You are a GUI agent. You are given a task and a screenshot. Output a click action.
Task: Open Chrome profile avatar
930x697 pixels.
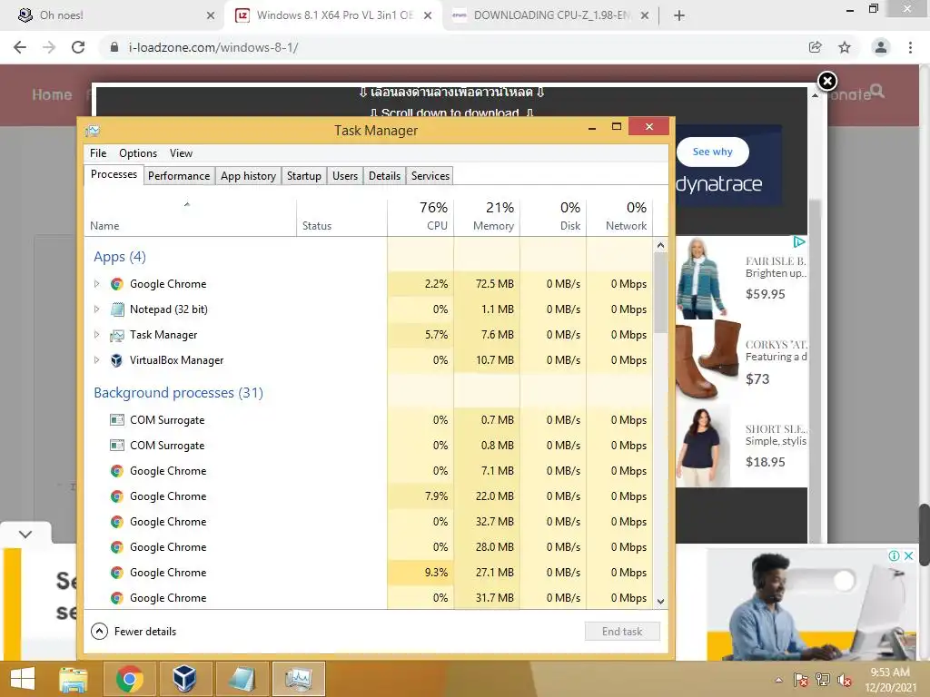pyautogui.click(x=881, y=47)
